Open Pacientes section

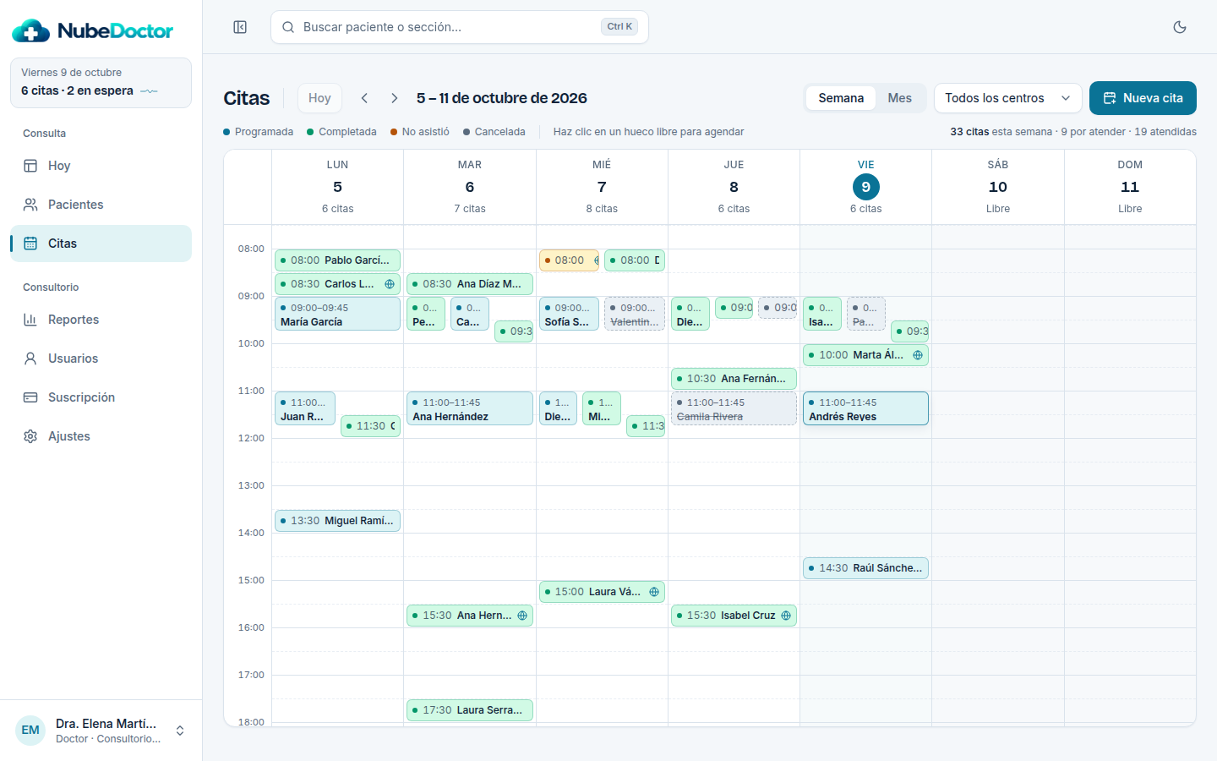(101, 205)
